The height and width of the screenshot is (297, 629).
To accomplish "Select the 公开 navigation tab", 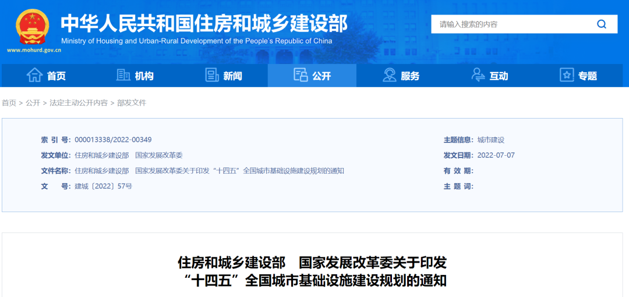I will pyautogui.click(x=312, y=75).
